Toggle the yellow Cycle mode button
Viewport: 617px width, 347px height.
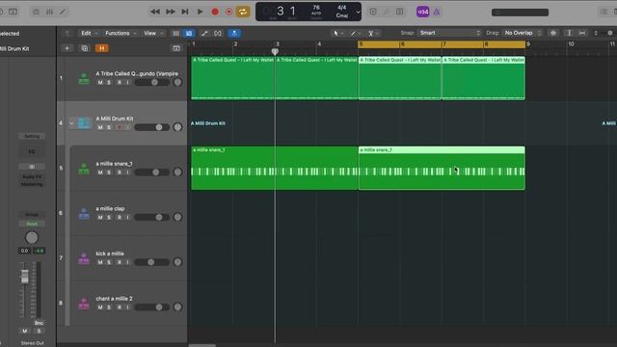point(243,12)
